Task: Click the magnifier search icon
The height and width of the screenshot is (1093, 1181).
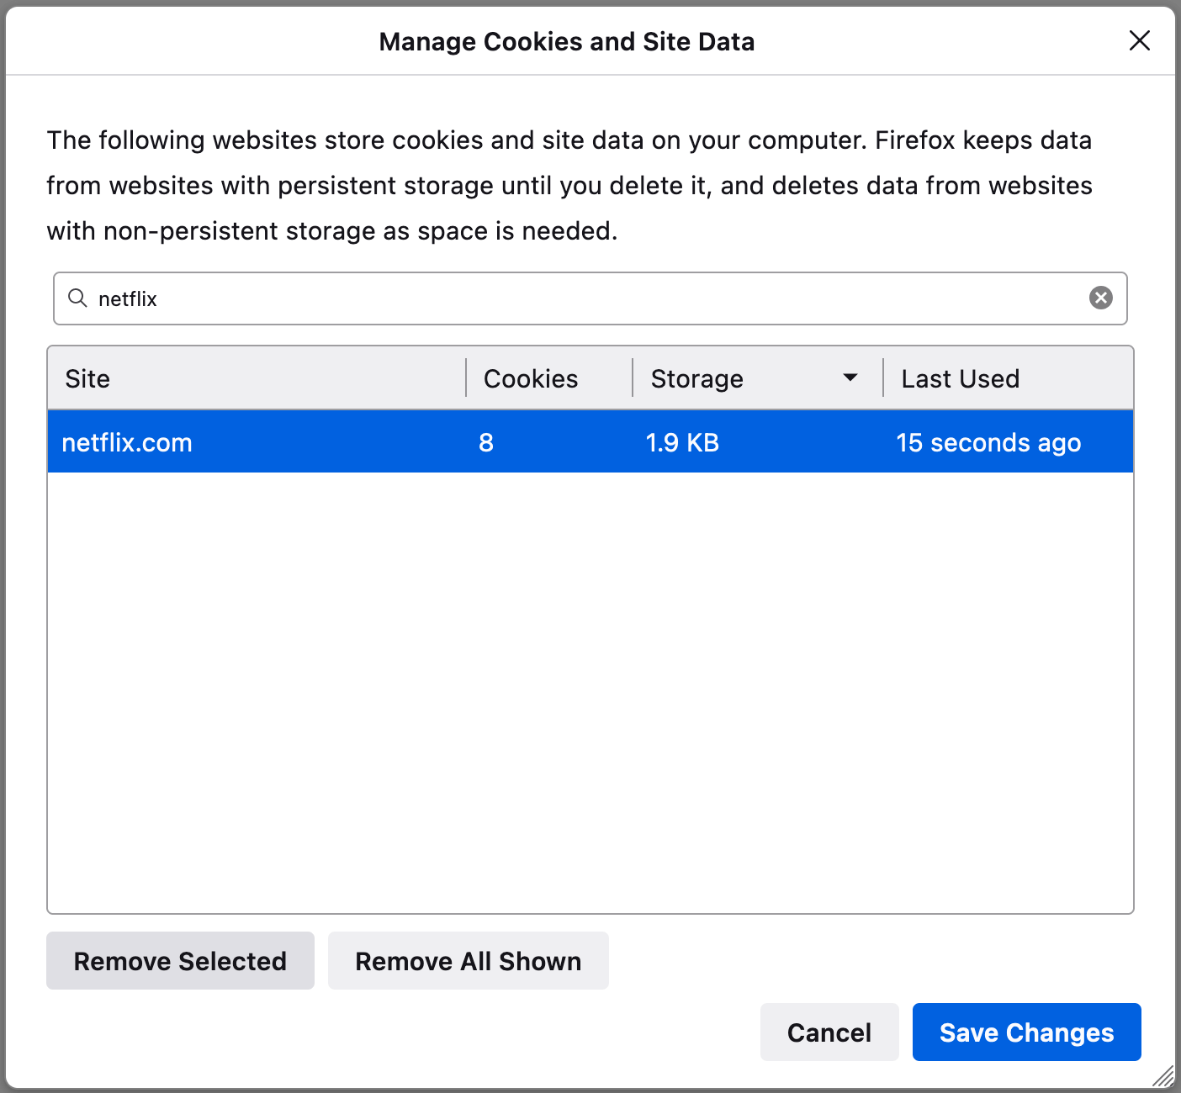Action: (x=77, y=298)
